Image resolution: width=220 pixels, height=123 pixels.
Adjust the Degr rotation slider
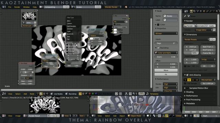(166, 43)
